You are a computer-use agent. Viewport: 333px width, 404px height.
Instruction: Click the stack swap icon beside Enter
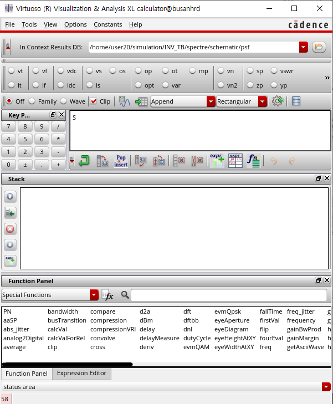coord(103,161)
